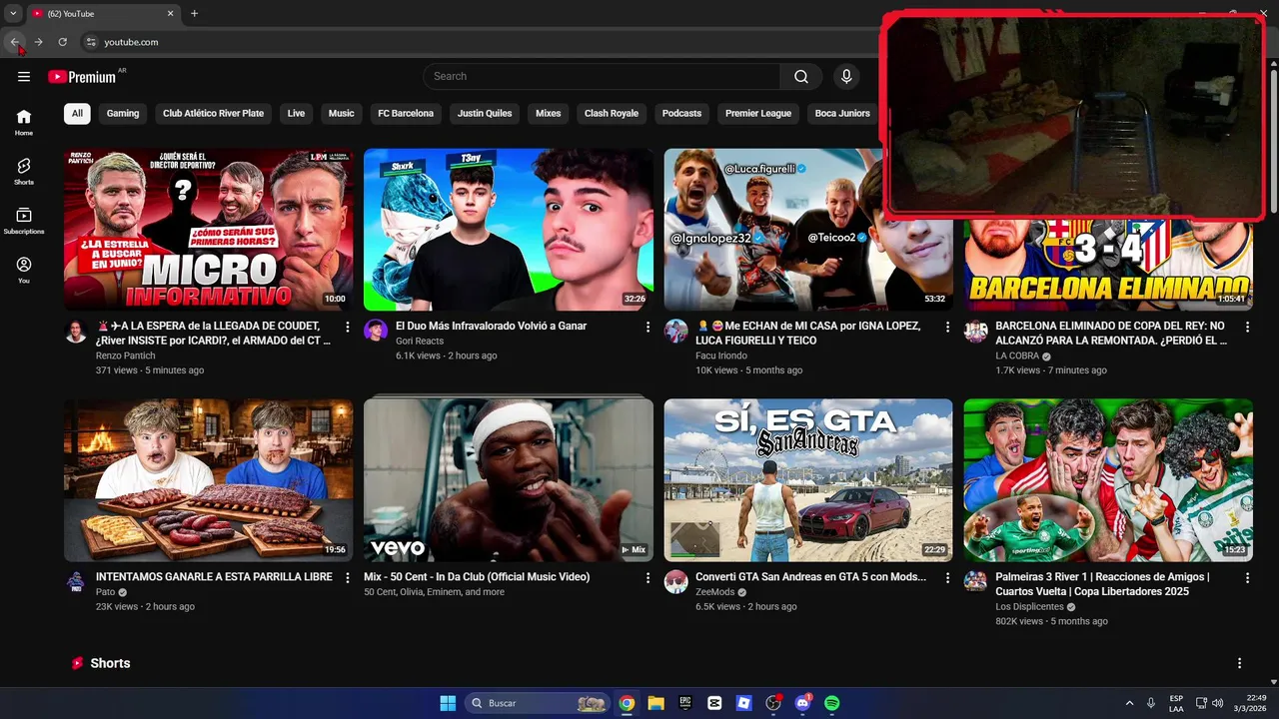Open CapCut from taskbar
The height and width of the screenshot is (719, 1279).
[714, 703]
